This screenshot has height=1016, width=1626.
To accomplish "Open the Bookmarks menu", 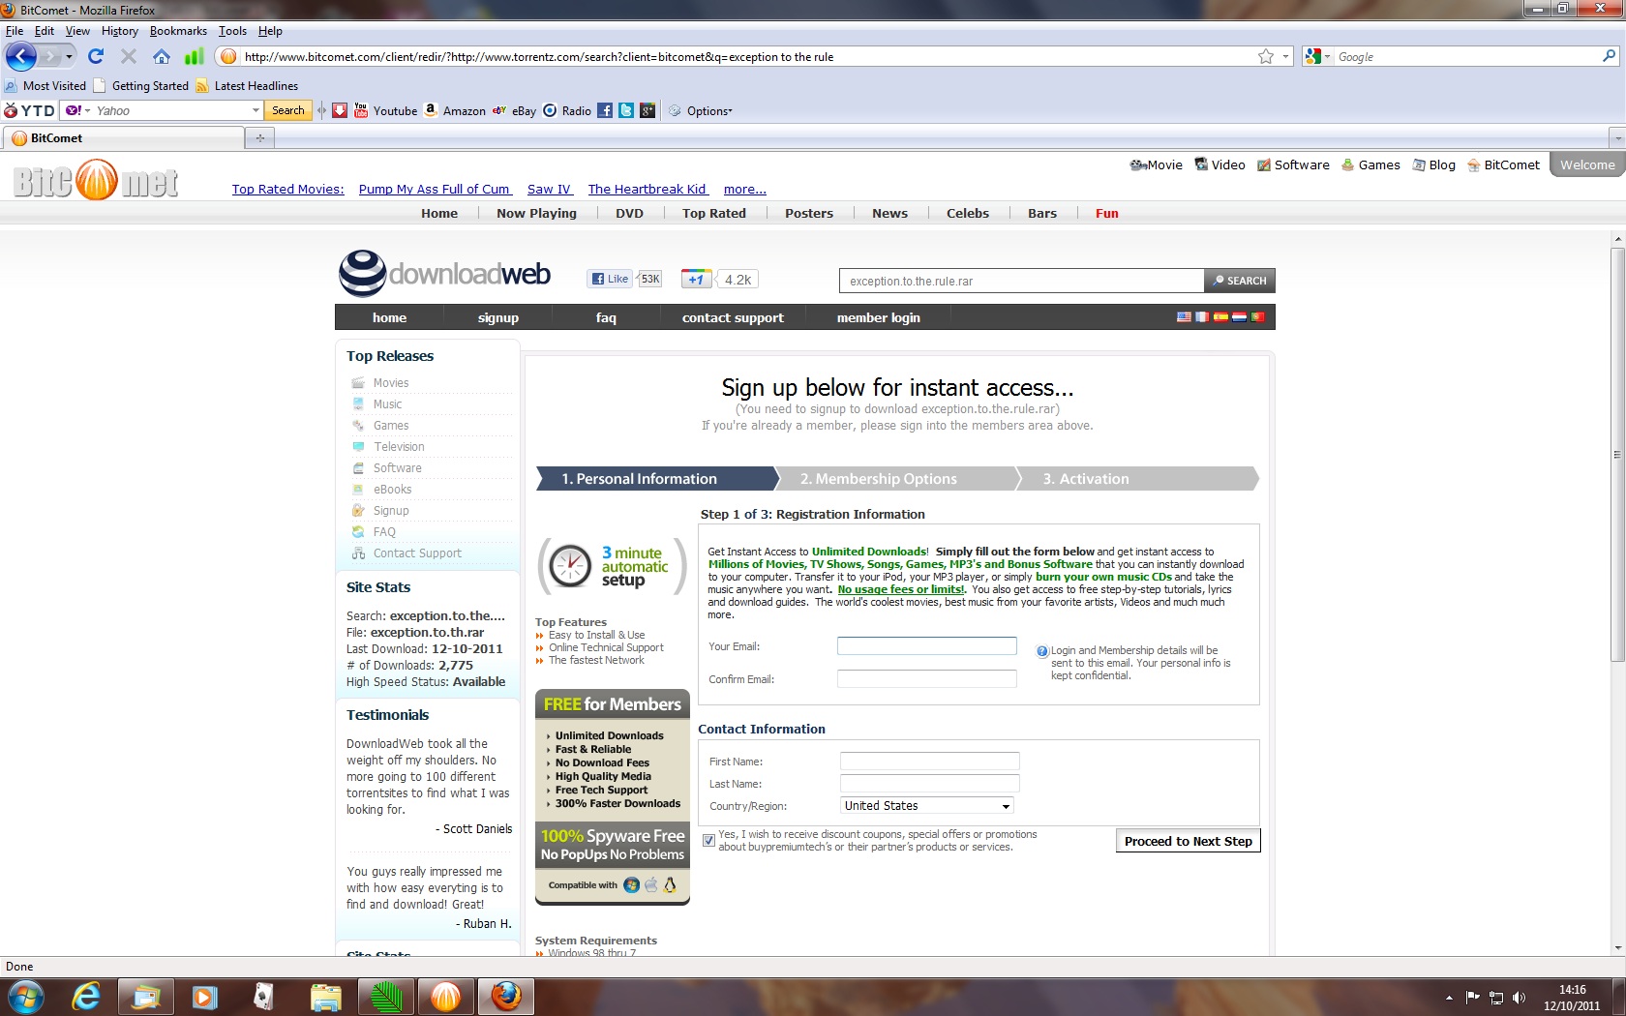I will tap(178, 31).
